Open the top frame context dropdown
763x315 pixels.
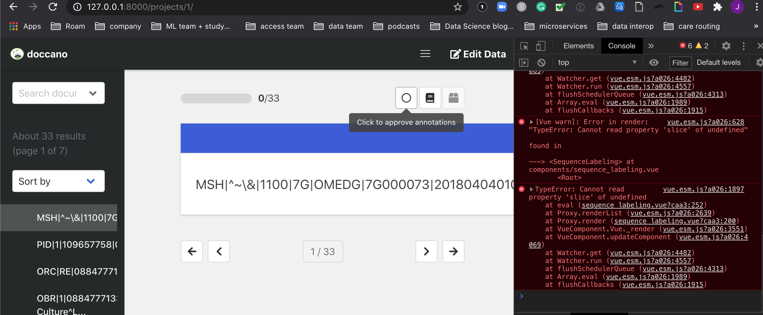[x=597, y=62]
